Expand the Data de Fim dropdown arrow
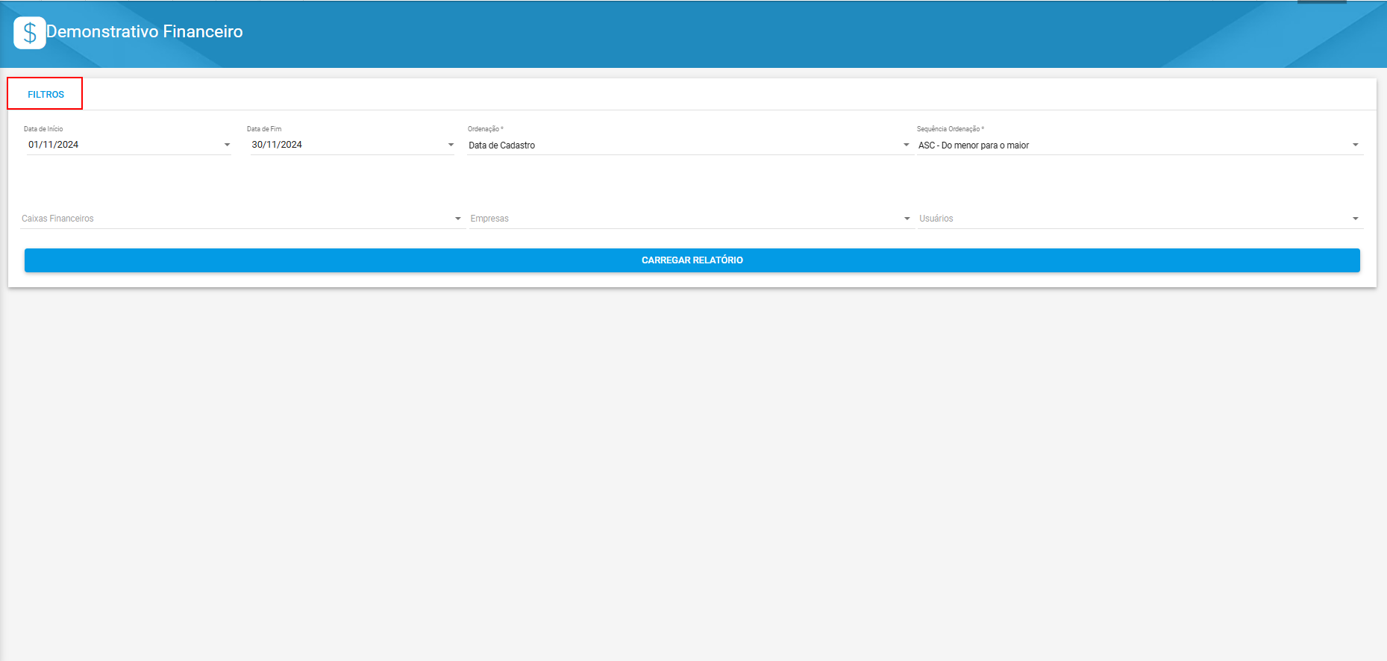This screenshot has height=661, width=1387. coord(451,145)
